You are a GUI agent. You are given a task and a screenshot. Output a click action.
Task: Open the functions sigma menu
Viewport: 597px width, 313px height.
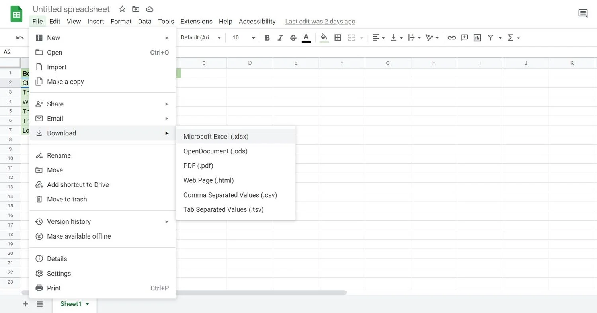pos(513,38)
